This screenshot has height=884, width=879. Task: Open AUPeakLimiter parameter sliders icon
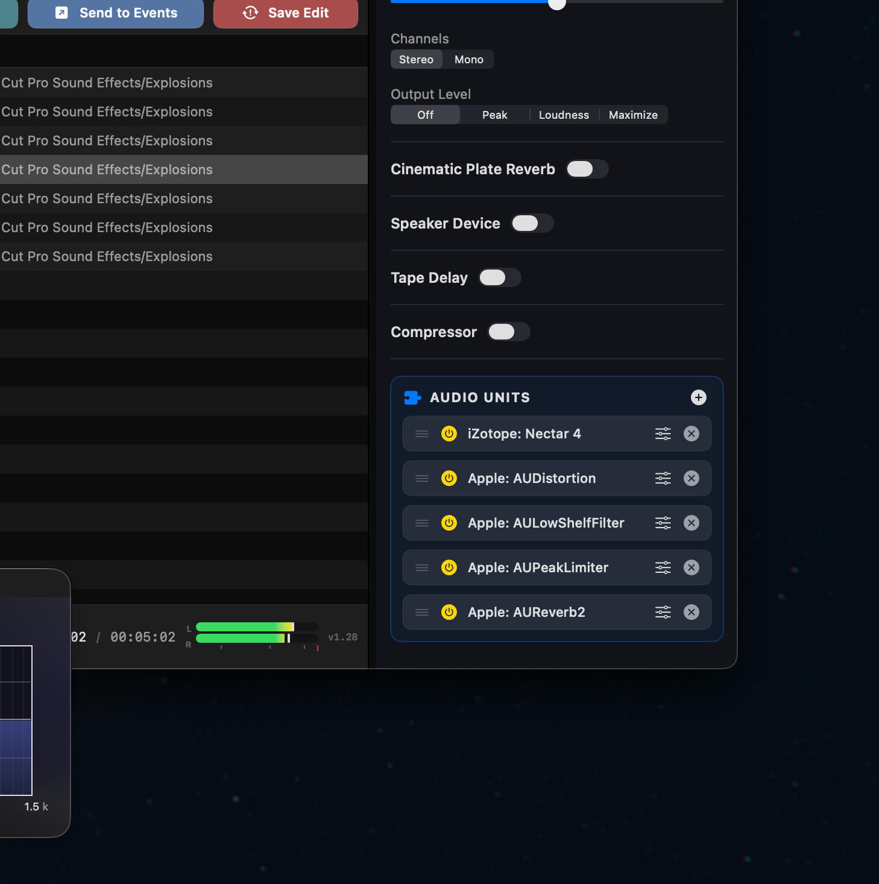pyautogui.click(x=663, y=567)
